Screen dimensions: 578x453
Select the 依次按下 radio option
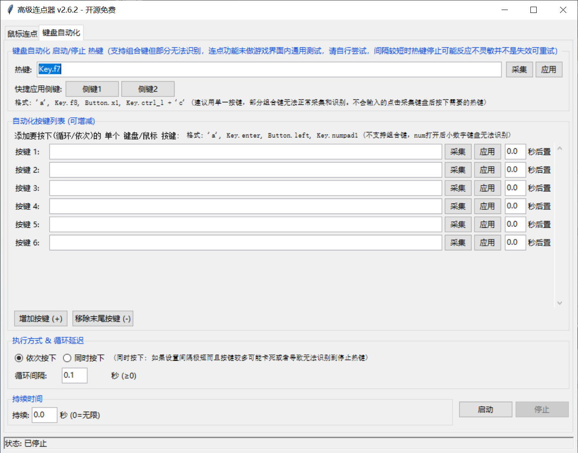coord(19,358)
